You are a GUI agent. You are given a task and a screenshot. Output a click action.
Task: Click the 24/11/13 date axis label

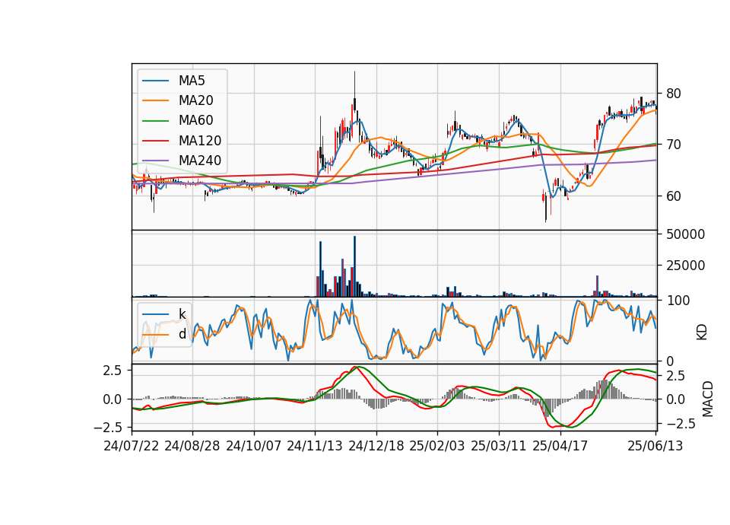(315, 446)
